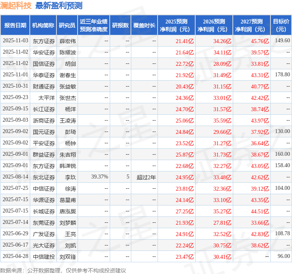Click the 最新盈利预测 heading

[59, 5]
